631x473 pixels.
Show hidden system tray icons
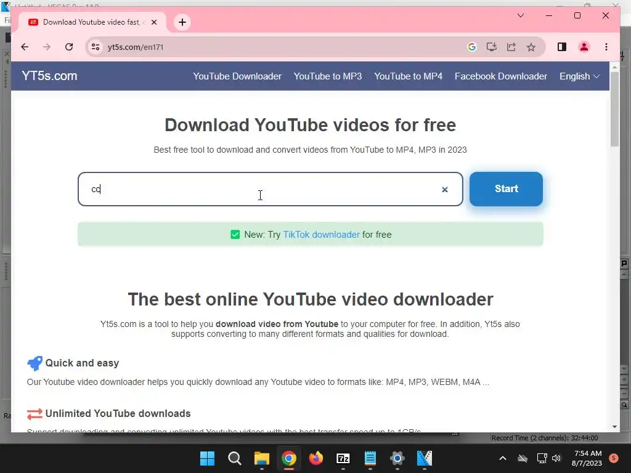click(x=503, y=458)
